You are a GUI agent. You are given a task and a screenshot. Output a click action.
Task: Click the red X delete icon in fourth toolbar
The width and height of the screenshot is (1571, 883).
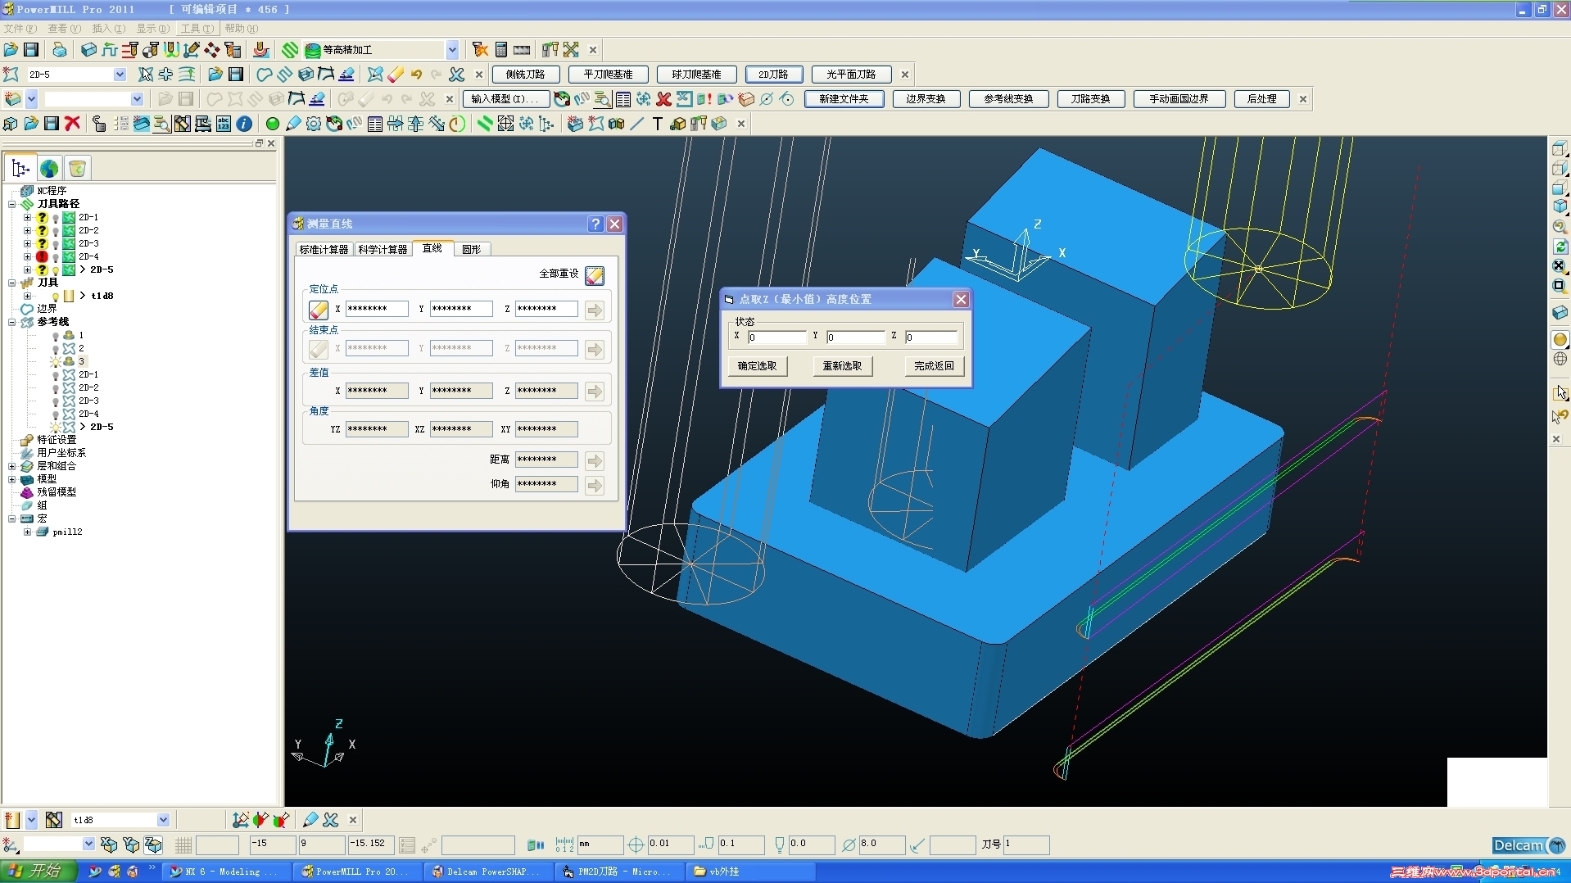[x=72, y=124]
